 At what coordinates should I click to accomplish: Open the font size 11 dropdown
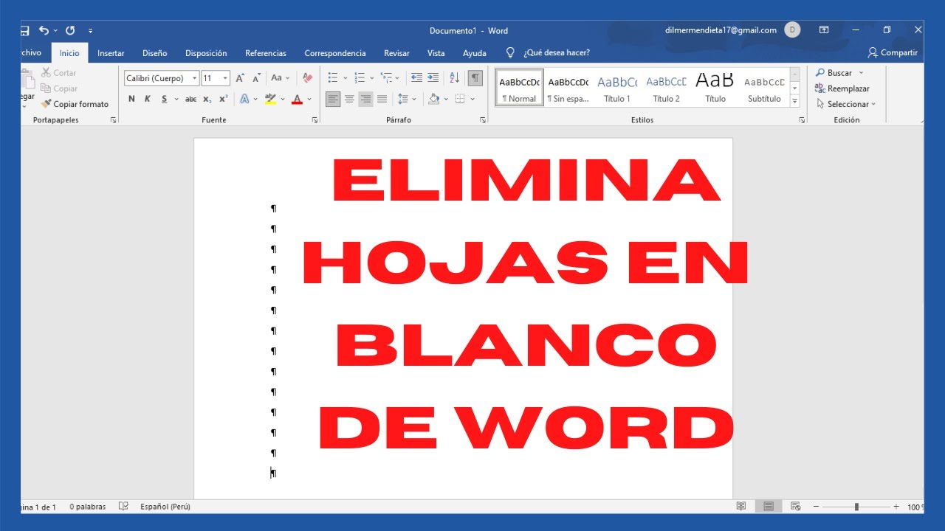tap(225, 78)
